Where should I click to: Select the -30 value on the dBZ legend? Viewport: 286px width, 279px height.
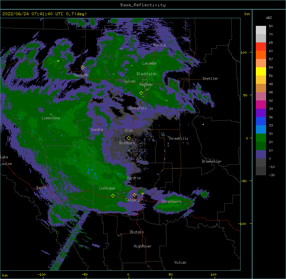(272, 175)
